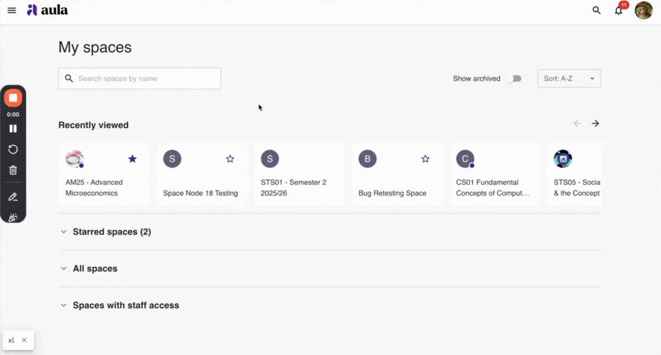The height and width of the screenshot is (355, 661).
Task: Close the xl badge at bottom-left
Action: (24, 340)
